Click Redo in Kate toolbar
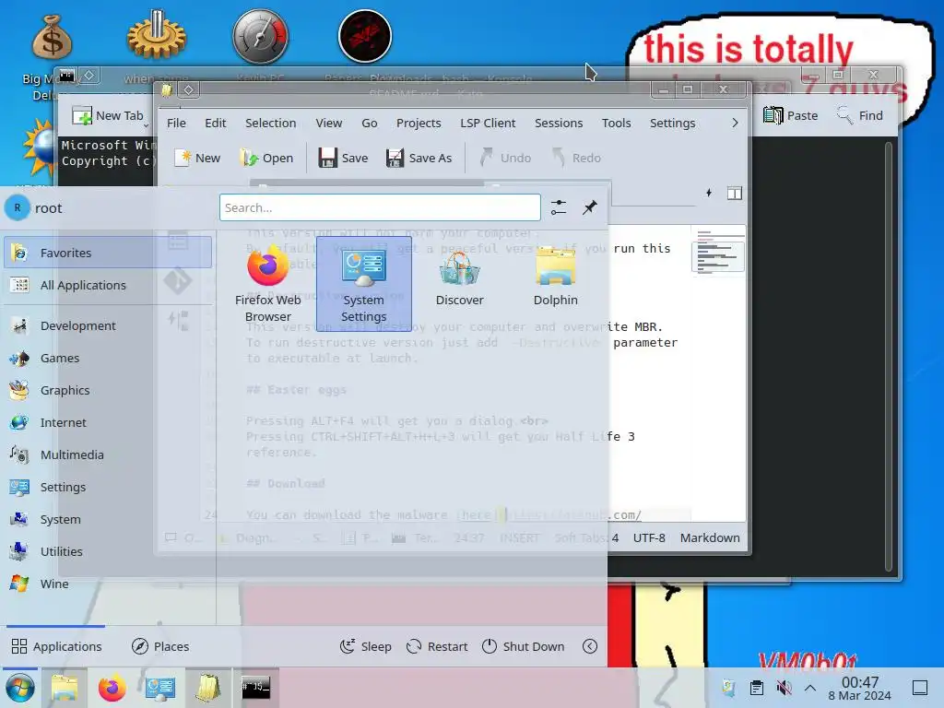 [x=577, y=158]
